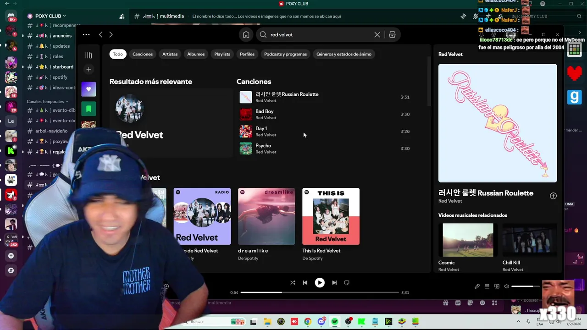Toggle repeat in the Spotify player
Viewport: 587px width, 330px height.
pyautogui.click(x=347, y=283)
